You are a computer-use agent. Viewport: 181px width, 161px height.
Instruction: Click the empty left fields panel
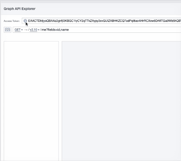coord(31,101)
